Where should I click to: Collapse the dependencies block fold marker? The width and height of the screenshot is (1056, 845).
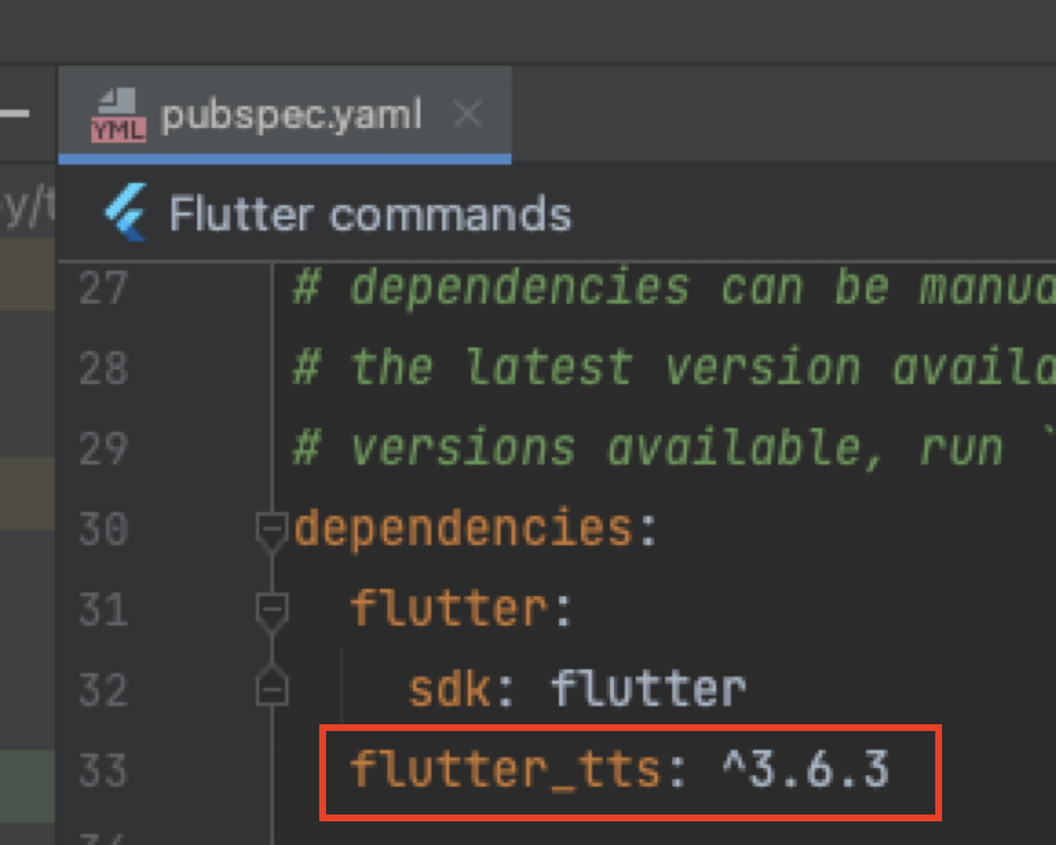pyautogui.click(x=272, y=532)
